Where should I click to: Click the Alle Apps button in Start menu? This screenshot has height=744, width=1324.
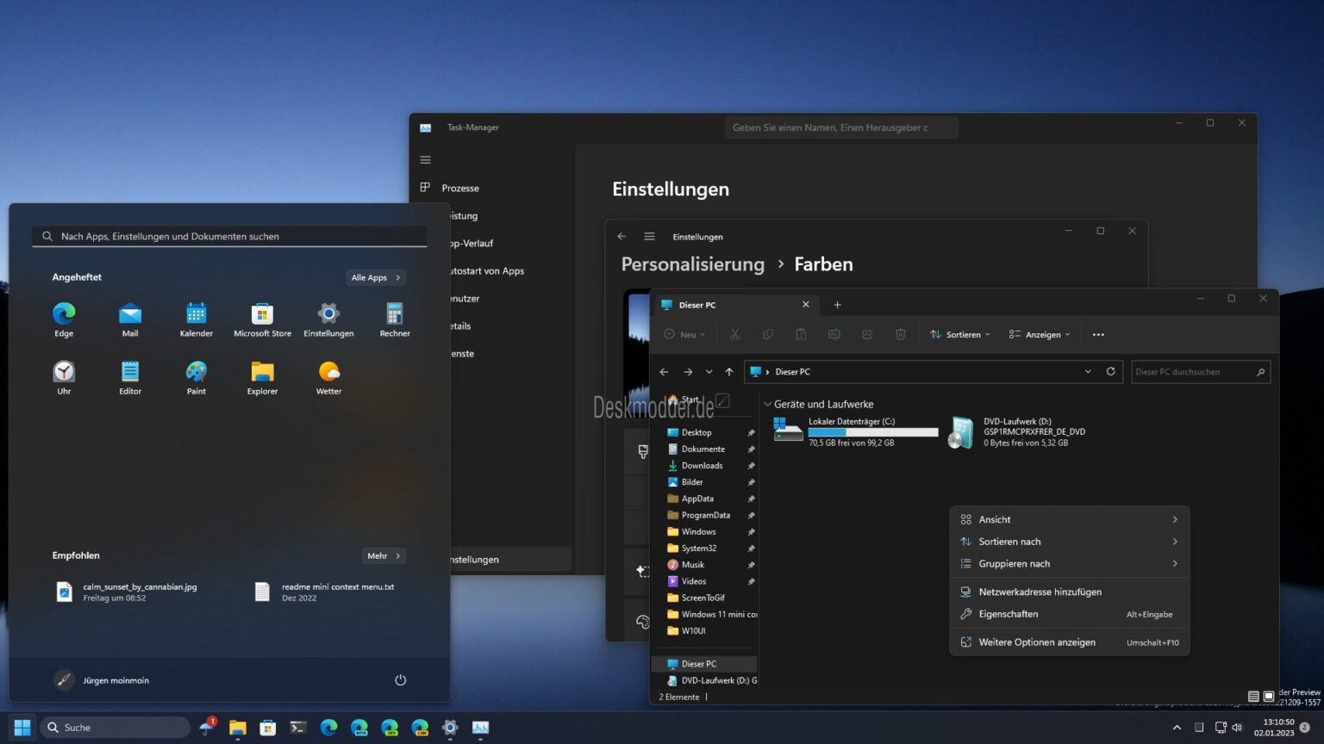coord(375,277)
